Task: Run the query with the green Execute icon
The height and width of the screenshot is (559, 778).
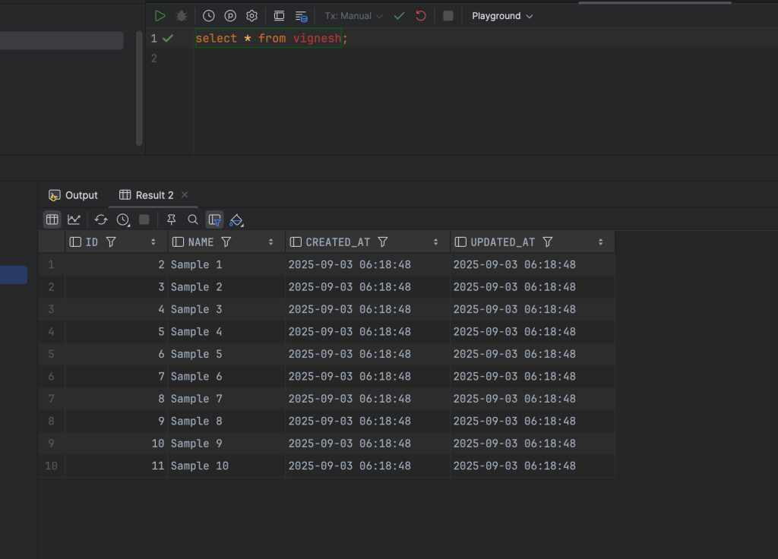Action: (x=160, y=16)
